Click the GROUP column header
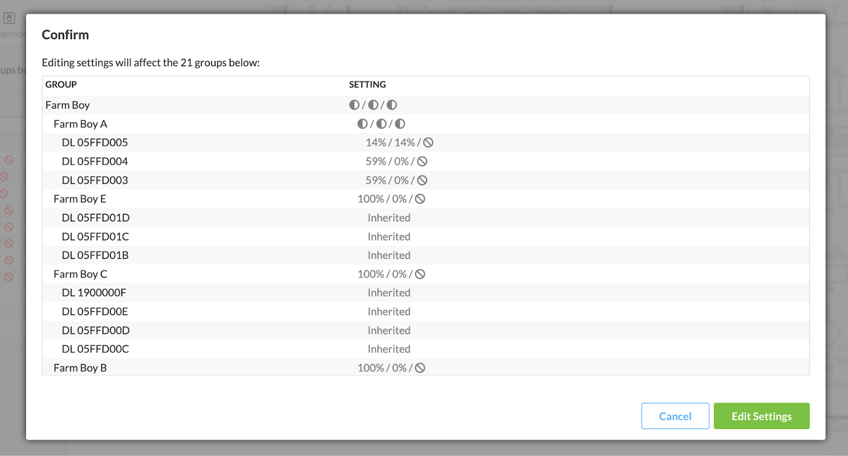 coord(61,85)
